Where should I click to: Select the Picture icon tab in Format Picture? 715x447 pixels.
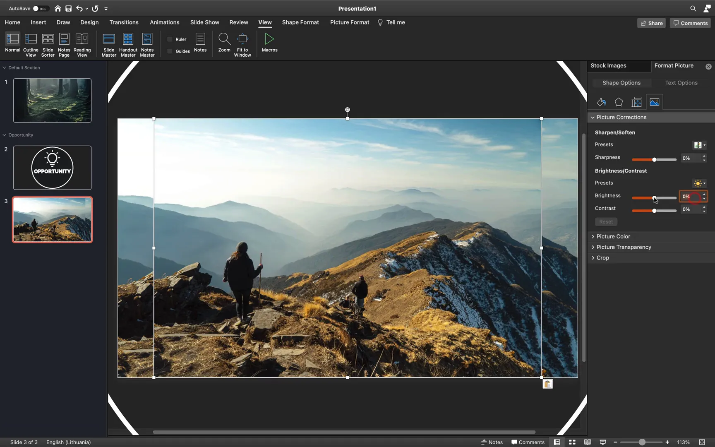[655, 102]
